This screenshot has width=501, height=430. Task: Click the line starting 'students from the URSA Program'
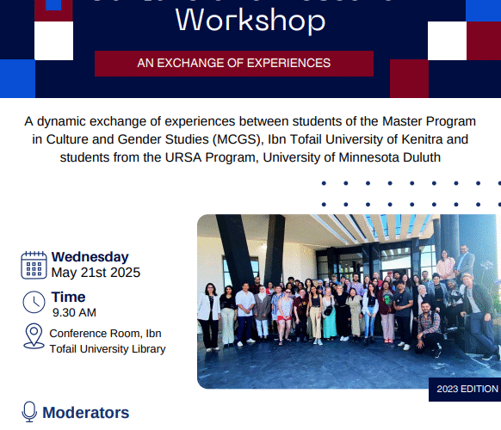click(x=251, y=157)
